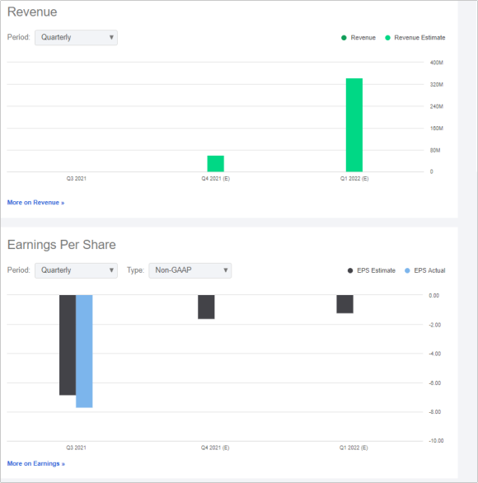Click the 320M axis label
478x483 pixels.
pos(437,84)
